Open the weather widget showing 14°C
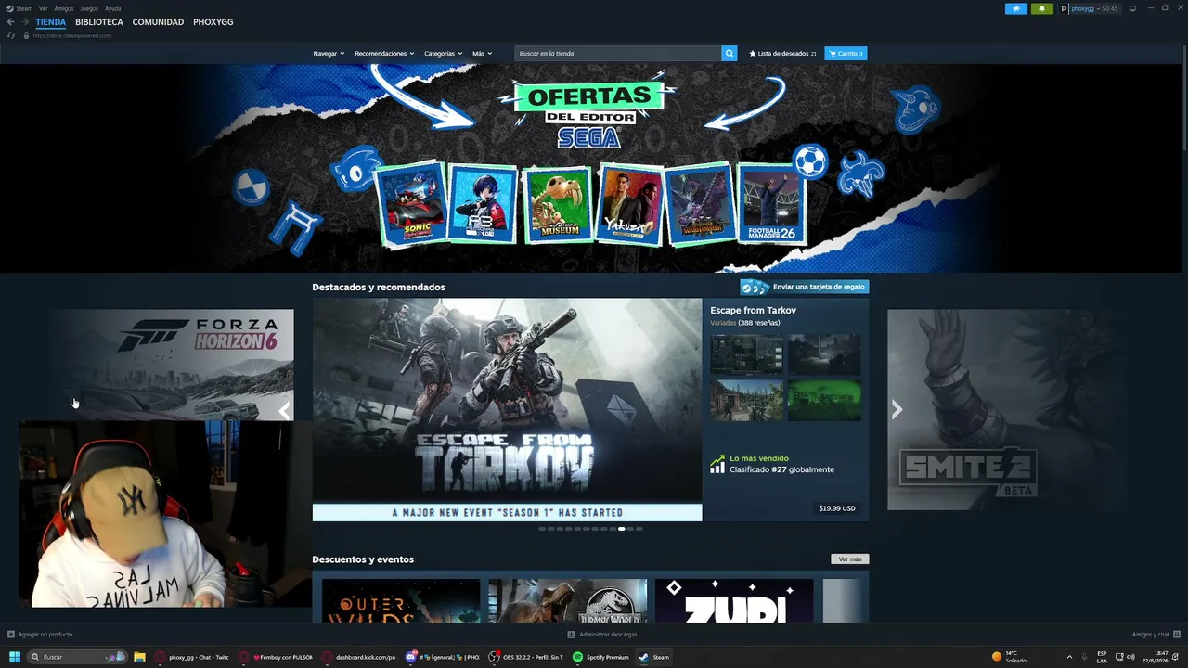This screenshot has width=1188, height=668. pyautogui.click(x=1010, y=657)
